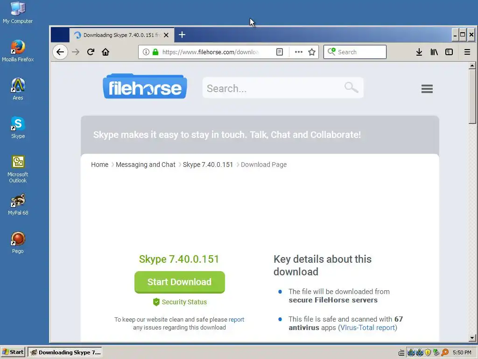Open a new browser tab

coord(182,35)
